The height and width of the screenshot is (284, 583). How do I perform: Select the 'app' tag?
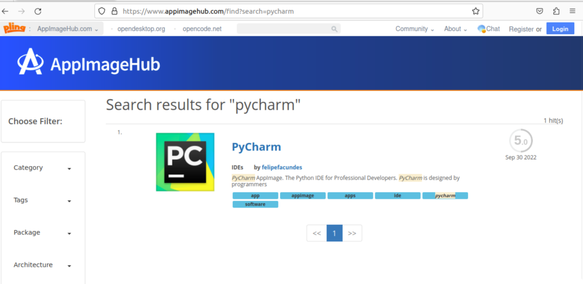pyautogui.click(x=255, y=195)
